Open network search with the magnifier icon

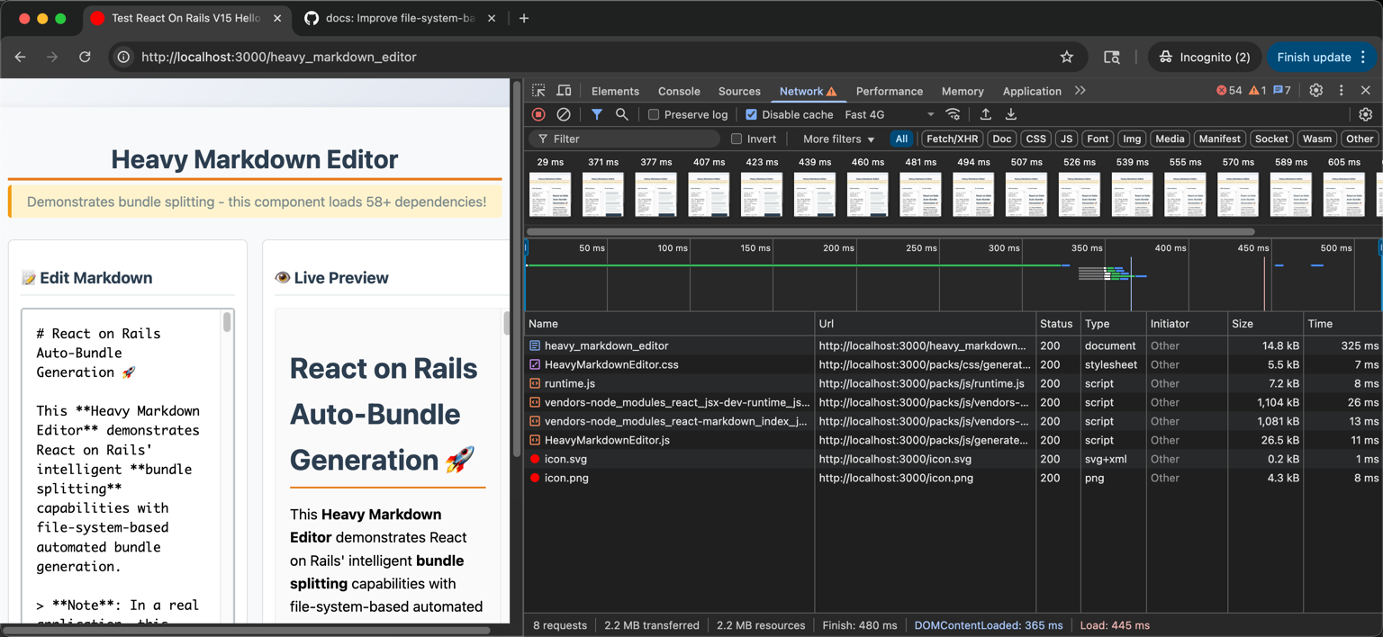pyautogui.click(x=621, y=114)
